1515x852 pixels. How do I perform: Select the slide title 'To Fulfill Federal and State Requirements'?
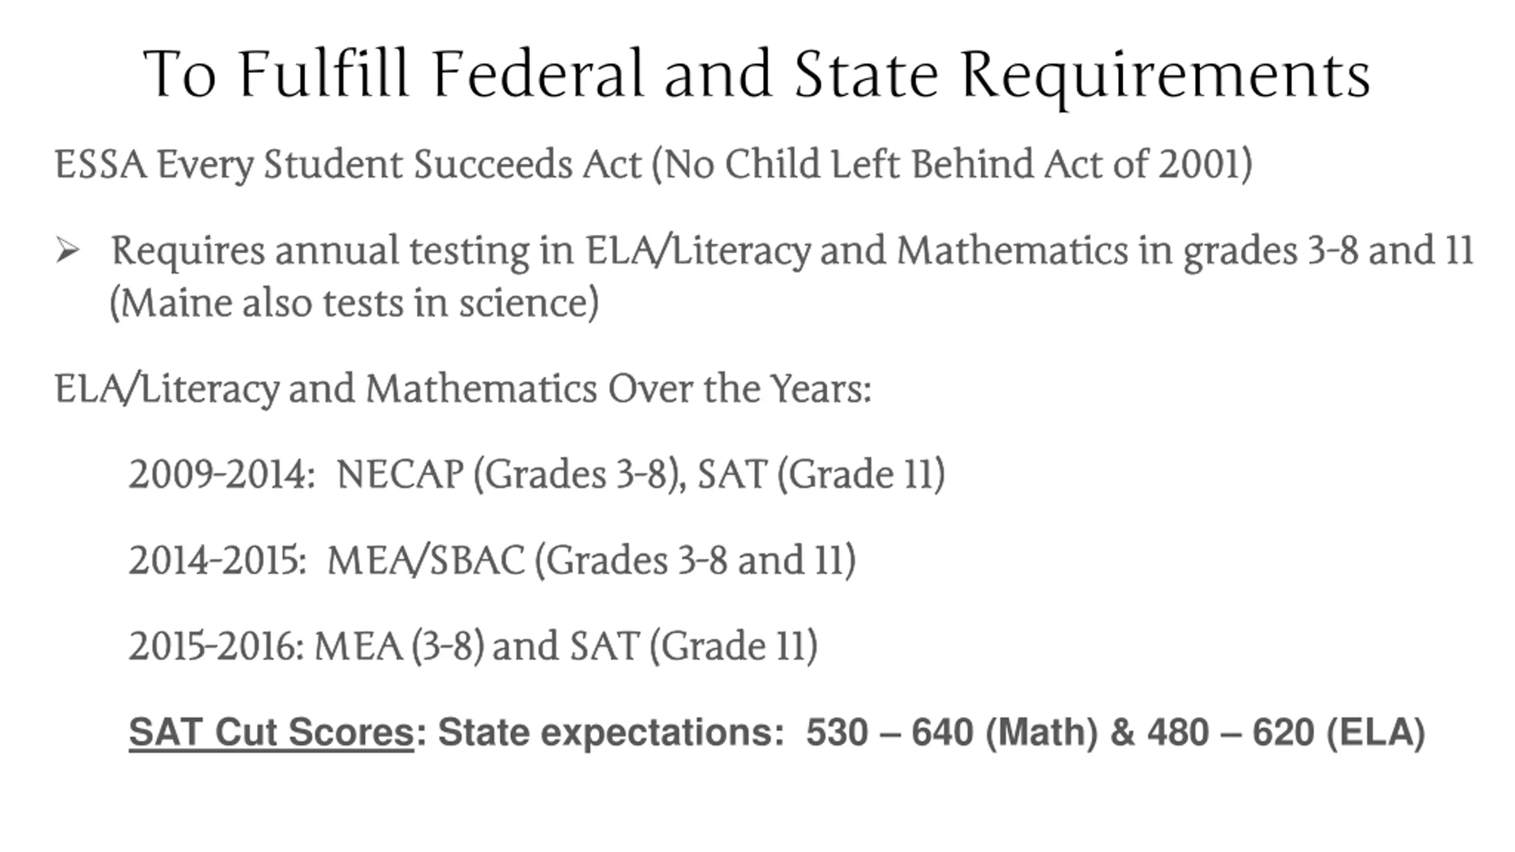[757, 75]
